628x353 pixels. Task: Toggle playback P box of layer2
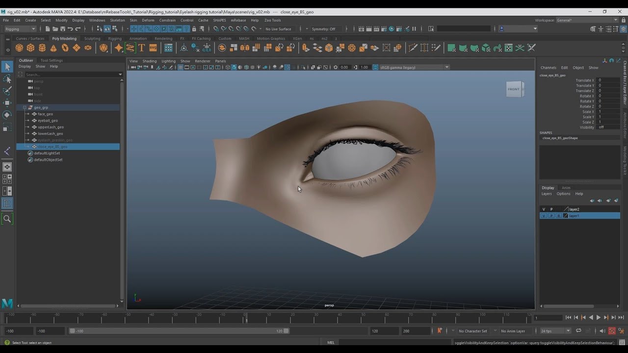(x=551, y=209)
